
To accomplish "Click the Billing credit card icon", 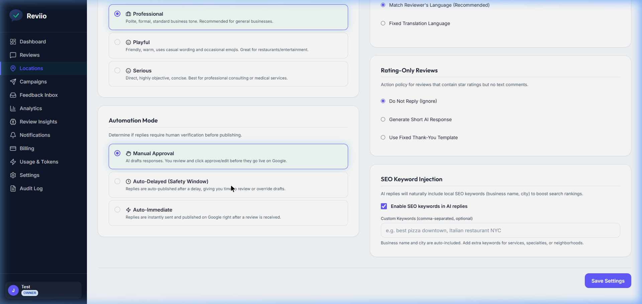I will pos(13,148).
